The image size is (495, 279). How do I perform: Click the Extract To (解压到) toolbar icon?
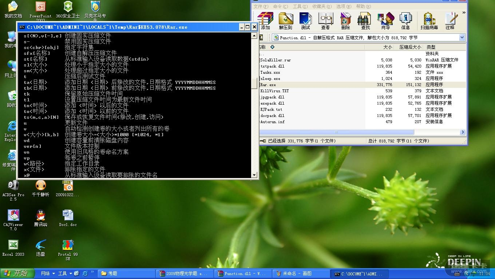point(286,21)
